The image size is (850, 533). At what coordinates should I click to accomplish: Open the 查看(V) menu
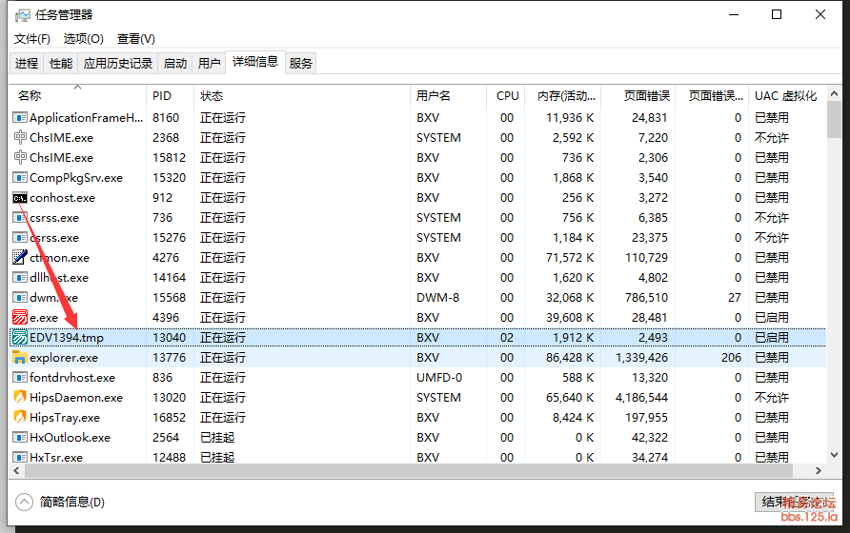[136, 39]
